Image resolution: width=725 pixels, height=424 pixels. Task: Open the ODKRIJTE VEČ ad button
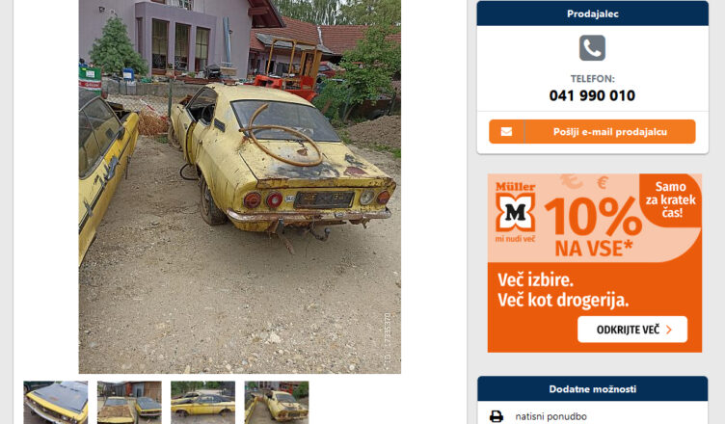pyautogui.click(x=632, y=330)
